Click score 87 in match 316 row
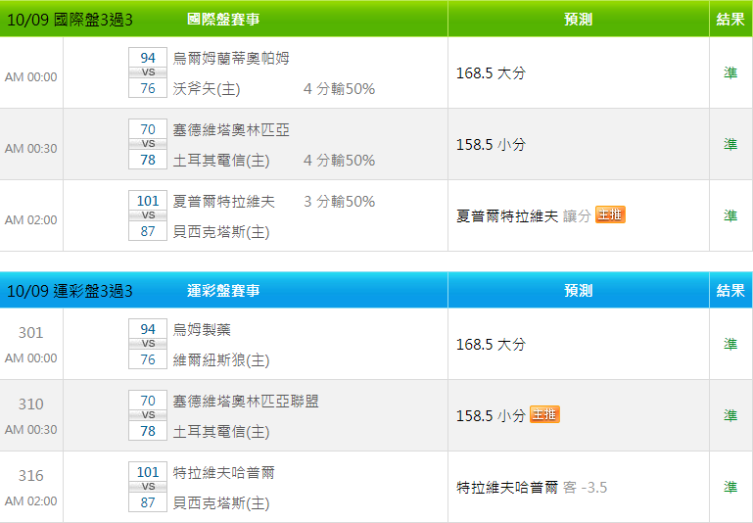Viewport: 753px width, 523px height. pos(148,502)
